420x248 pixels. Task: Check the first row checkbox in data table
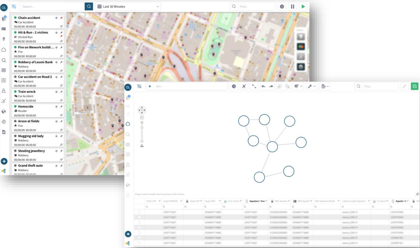coord(139,212)
